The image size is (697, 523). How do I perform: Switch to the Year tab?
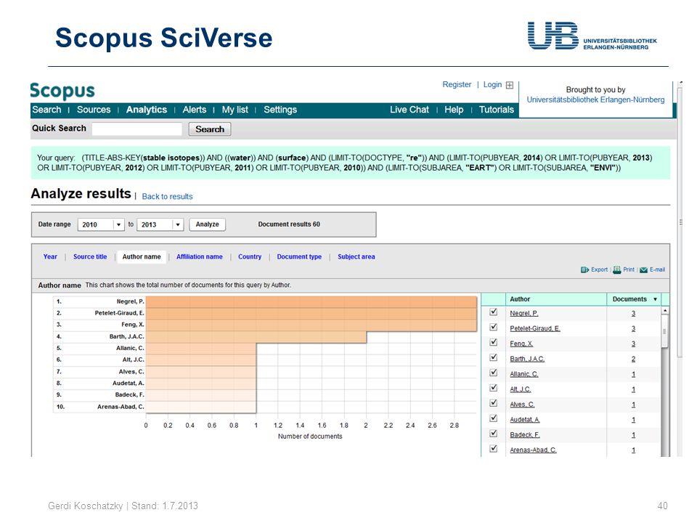pos(50,256)
